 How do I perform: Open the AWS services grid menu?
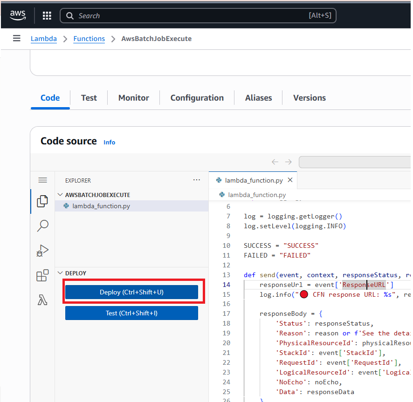[x=47, y=16]
